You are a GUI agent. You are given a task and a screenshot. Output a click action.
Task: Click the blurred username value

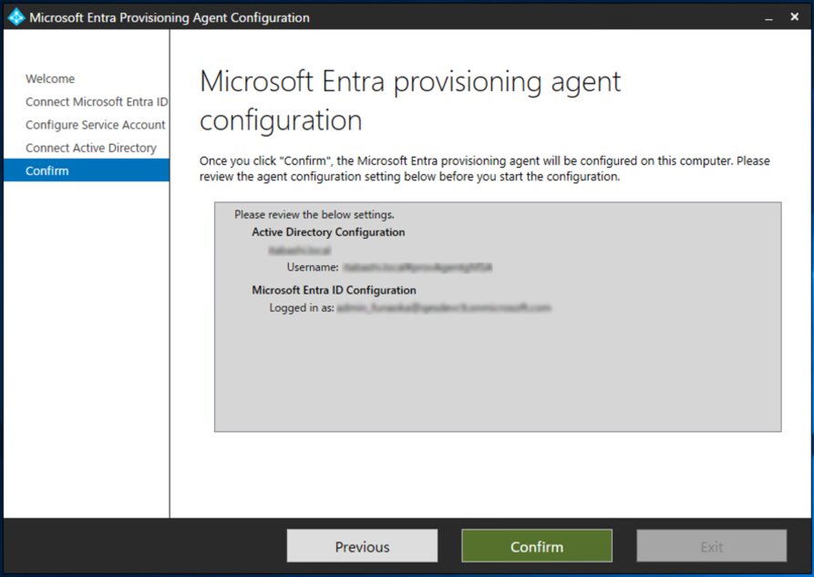click(x=417, y=267)
